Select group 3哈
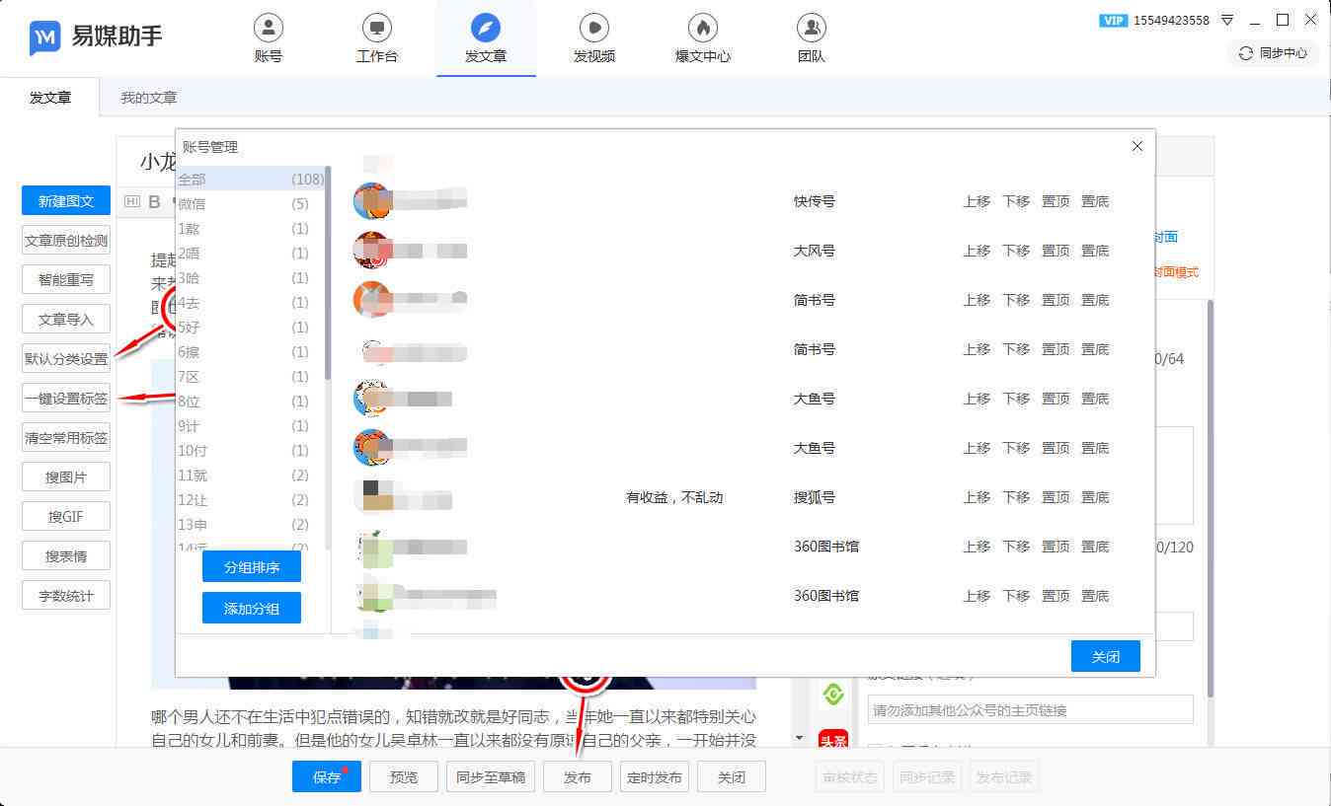This screenshot has height=806, width=1331. 250,277
